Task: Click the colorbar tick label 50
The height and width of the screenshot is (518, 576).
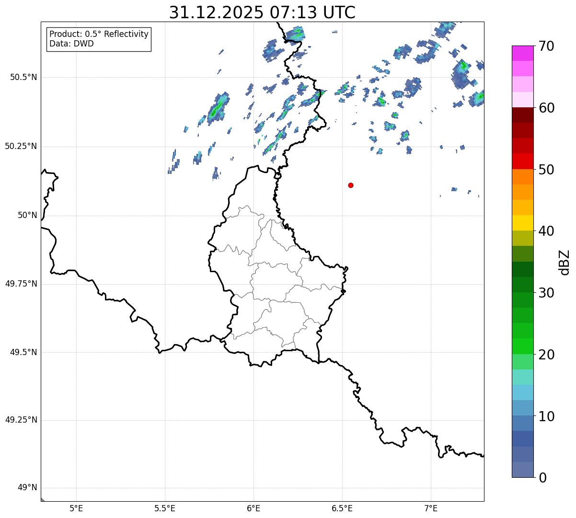Action: coord(547,170)
